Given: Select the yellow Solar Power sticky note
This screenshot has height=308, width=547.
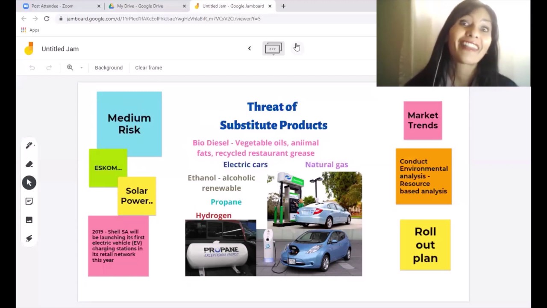Looking at the screenshot, I should point(137,196).
